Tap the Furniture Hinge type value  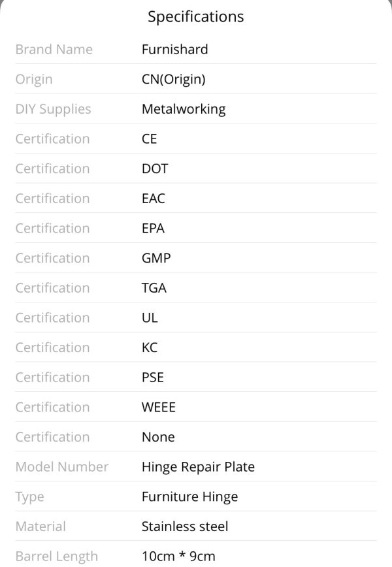190,497
